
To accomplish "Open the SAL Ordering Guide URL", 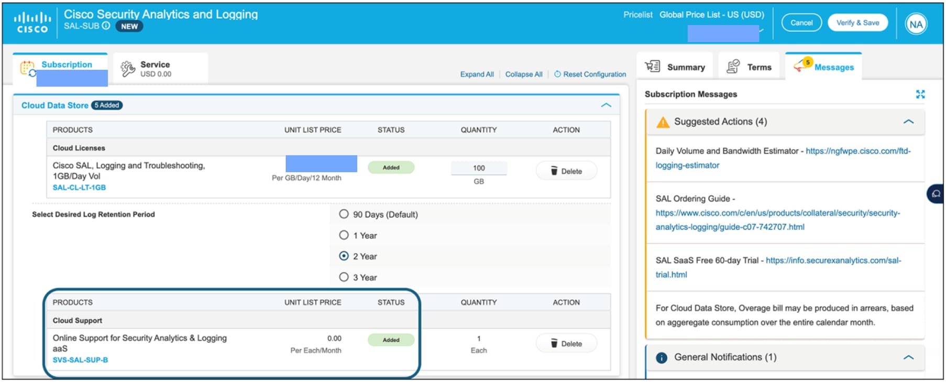I will (778, 220).
